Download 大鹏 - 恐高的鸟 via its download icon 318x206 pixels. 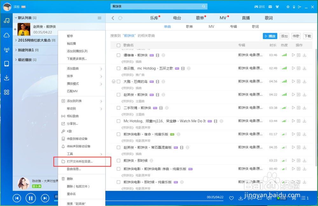click(x=304, y=82)
